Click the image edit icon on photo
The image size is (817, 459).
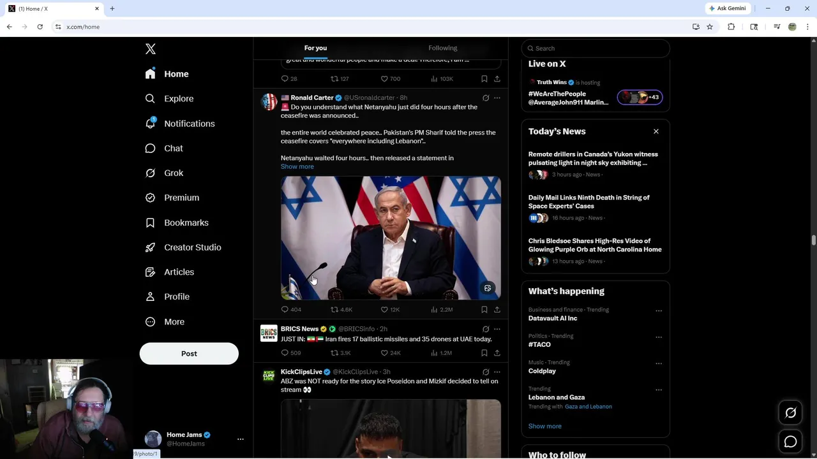(x=488, y=288)
